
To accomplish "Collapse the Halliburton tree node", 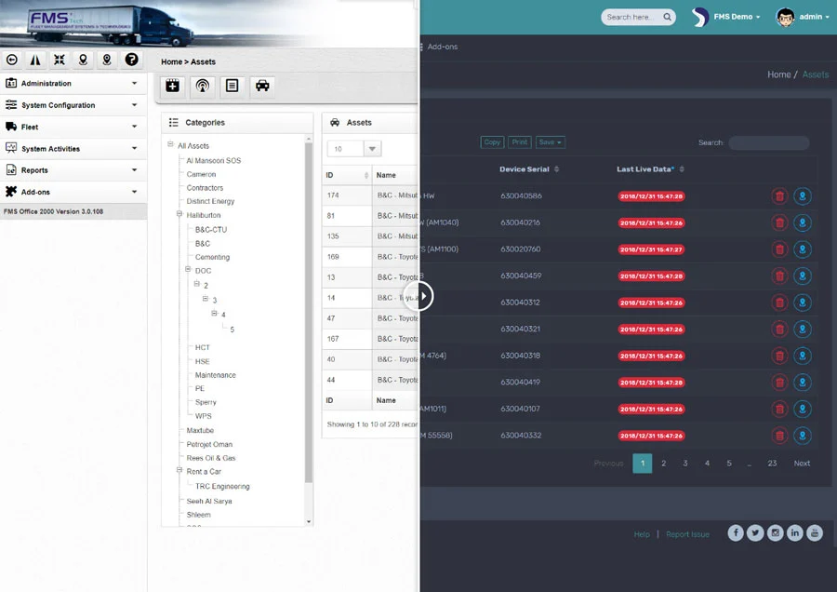I will click(179, 215).
